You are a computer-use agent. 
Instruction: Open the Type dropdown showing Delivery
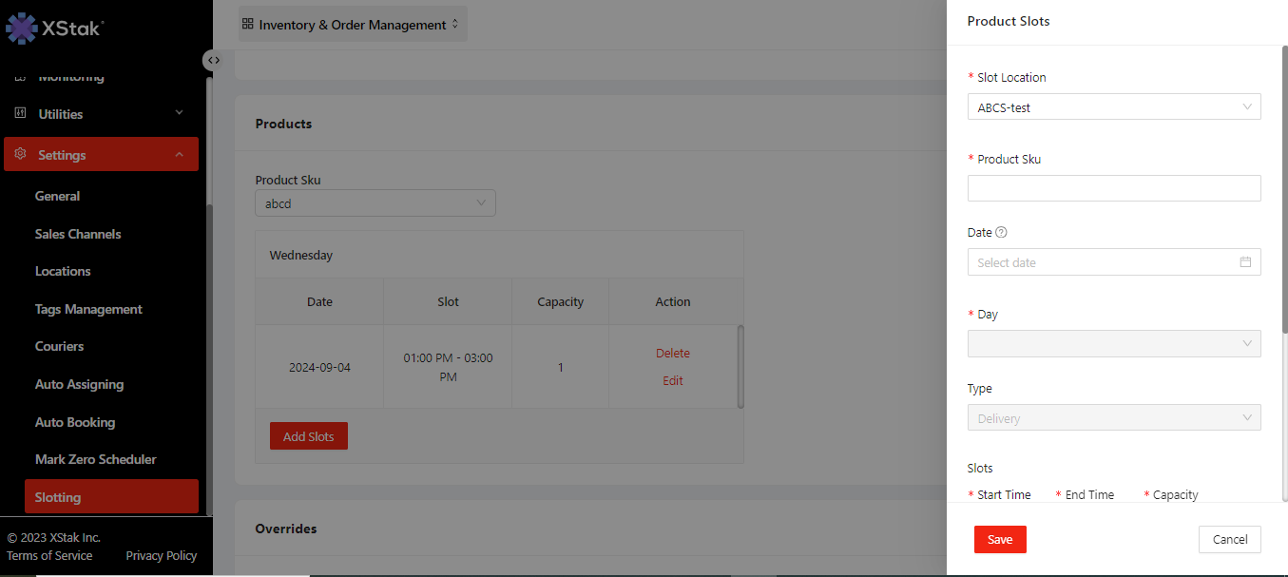pos(1113,418)
